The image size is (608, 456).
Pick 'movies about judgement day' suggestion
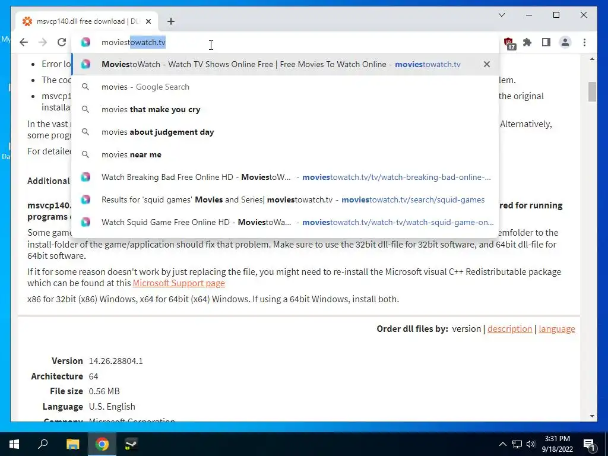click(x=285, y=132)
